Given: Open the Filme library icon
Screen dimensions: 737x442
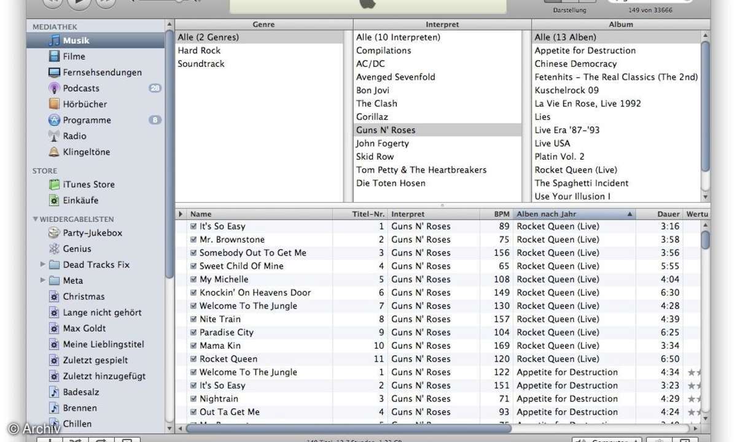Looking at the screenshot, I should coord(54,56).
